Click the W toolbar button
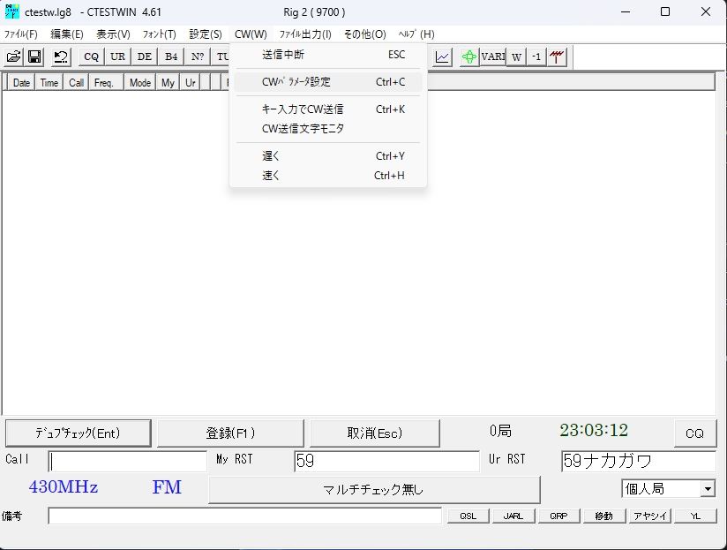 [516, 57]
